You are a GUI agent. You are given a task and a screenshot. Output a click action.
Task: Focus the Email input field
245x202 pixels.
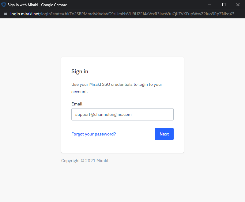(122, 114)
